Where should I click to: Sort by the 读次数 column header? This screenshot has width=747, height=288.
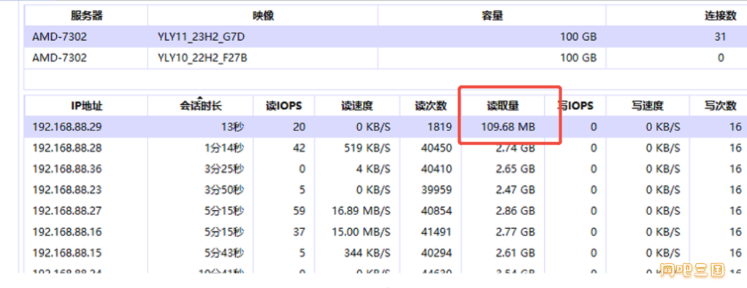point(431,106)
